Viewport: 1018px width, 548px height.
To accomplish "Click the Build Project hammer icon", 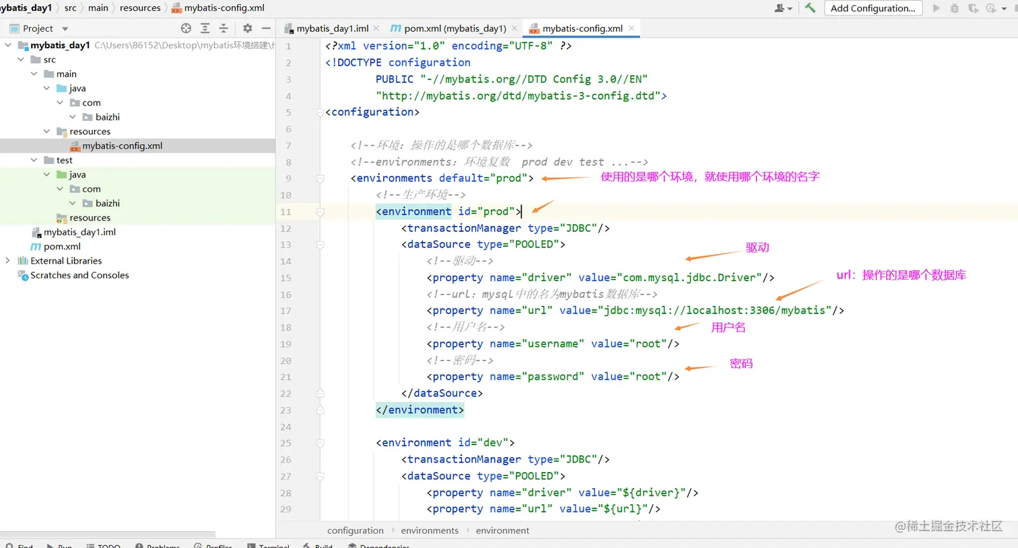I will coord(810,8).
